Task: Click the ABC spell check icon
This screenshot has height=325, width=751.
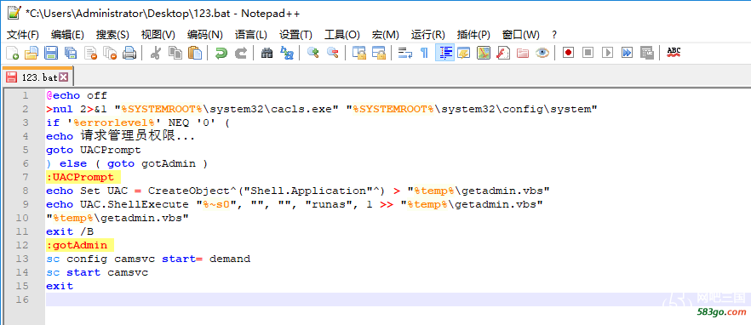Action: click(674, 53)
